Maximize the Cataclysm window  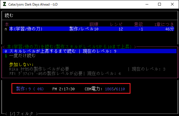tap(159, 4)
